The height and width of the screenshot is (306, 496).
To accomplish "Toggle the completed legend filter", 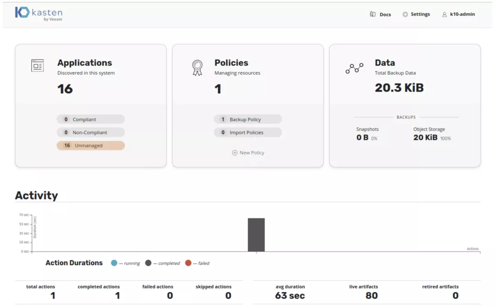I will (x=149, y=263).
